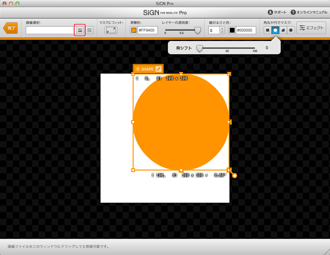The width and height of the screenshot is (330, 255).
Task: Click the rotation handle circle of shape
Action: pyautogui.click(x=235, y=176)
